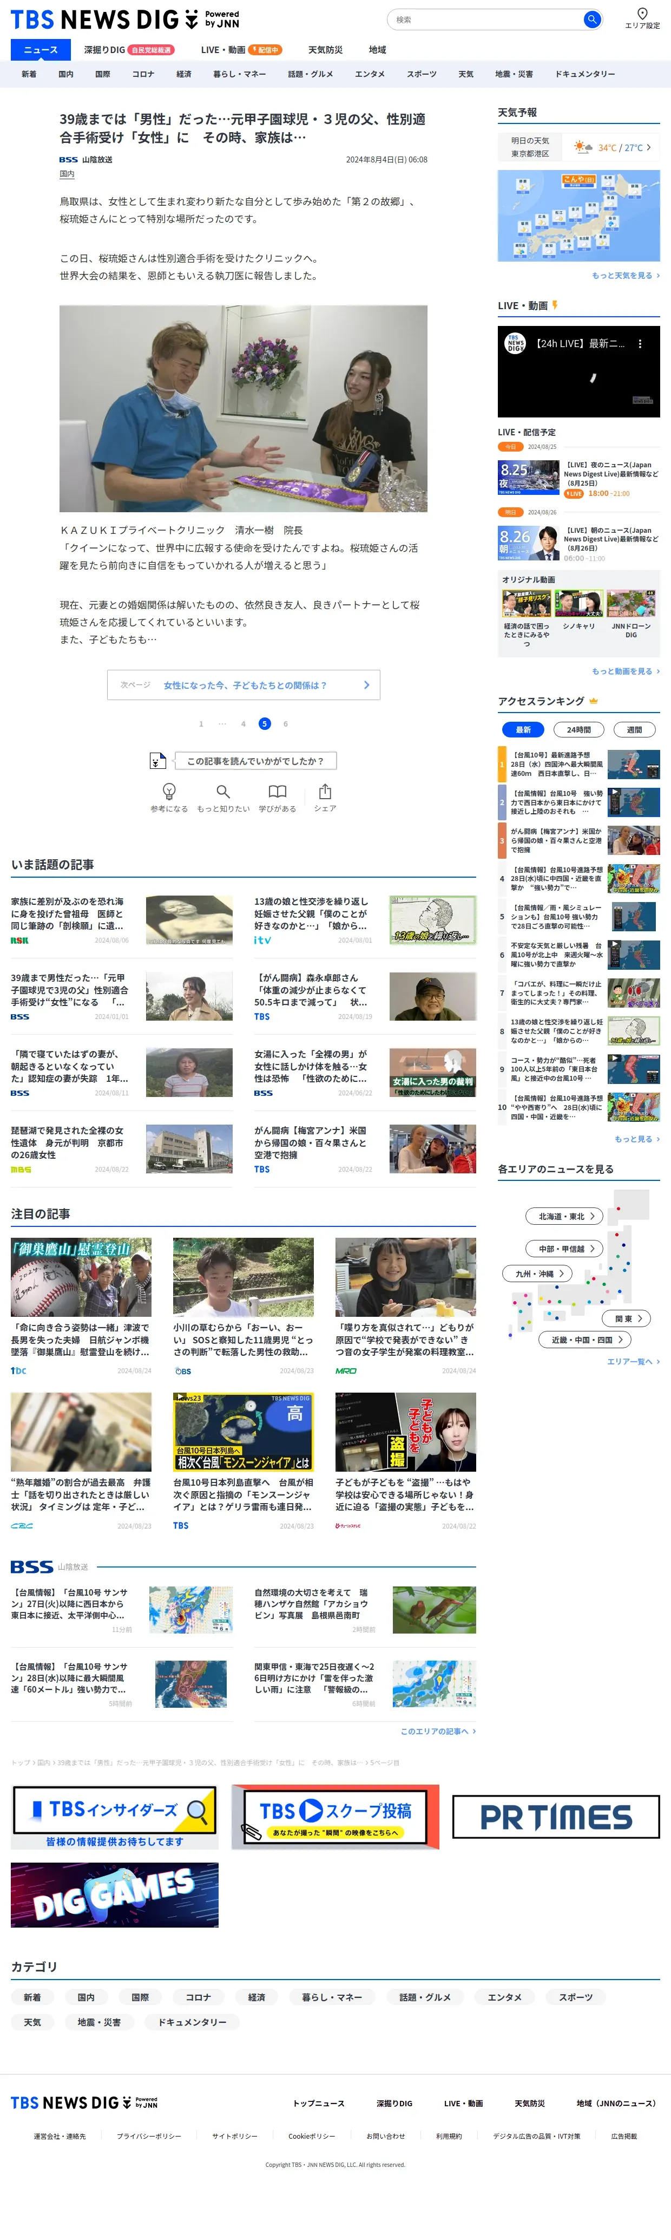Open the 地域 tab
Image resolution: width=671 pixels, height=2240 pixels.
[x=377, y=50]
